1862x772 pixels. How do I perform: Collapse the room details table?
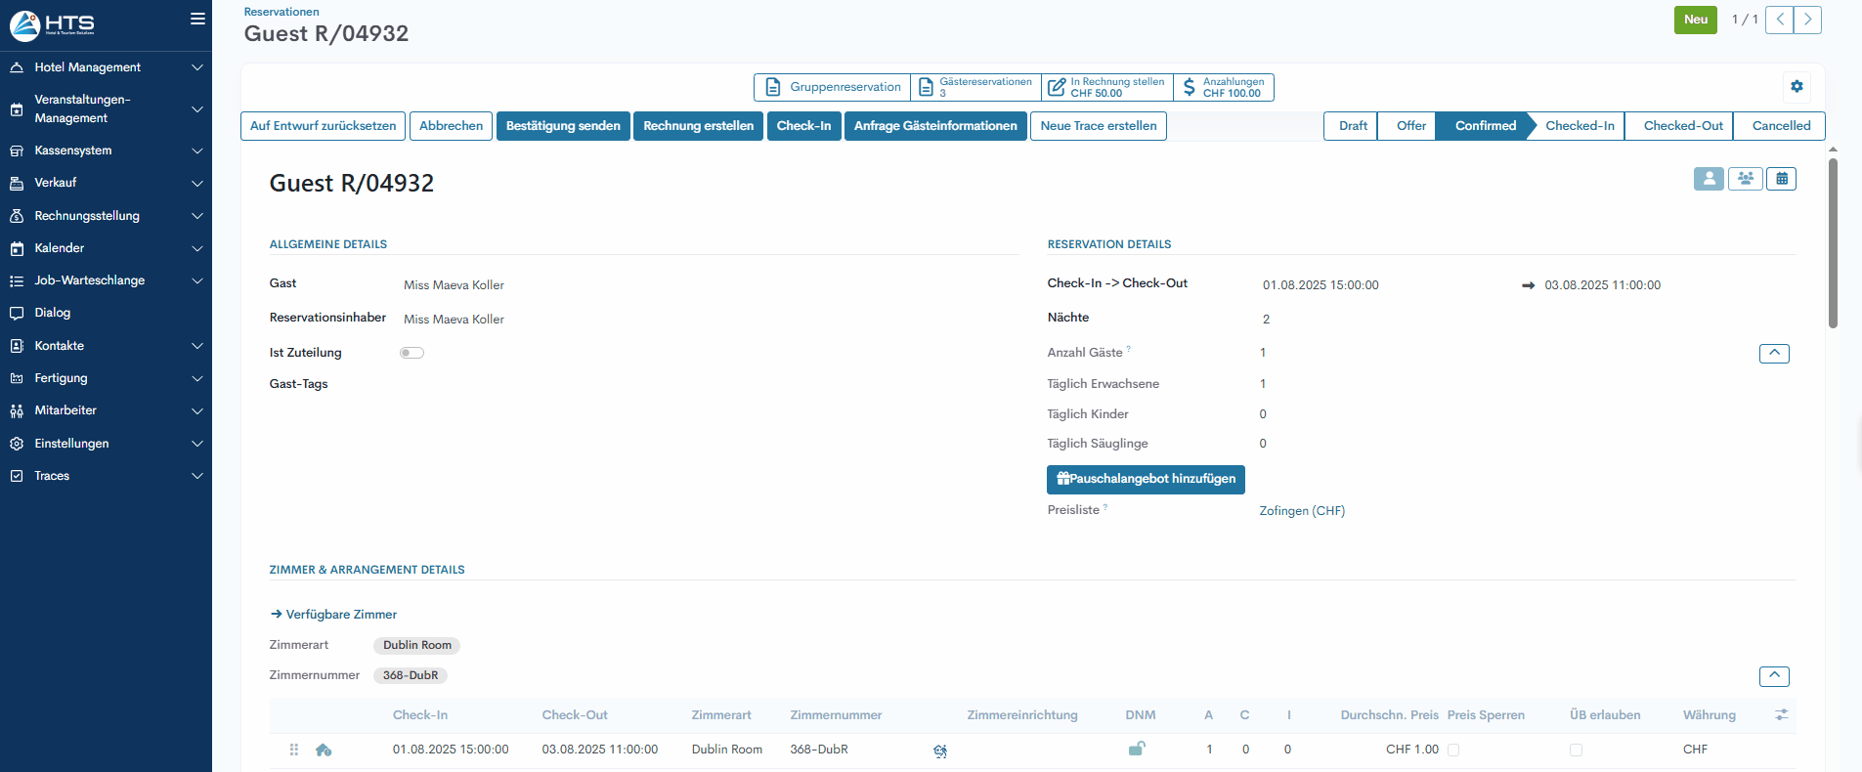(1774, 676)
